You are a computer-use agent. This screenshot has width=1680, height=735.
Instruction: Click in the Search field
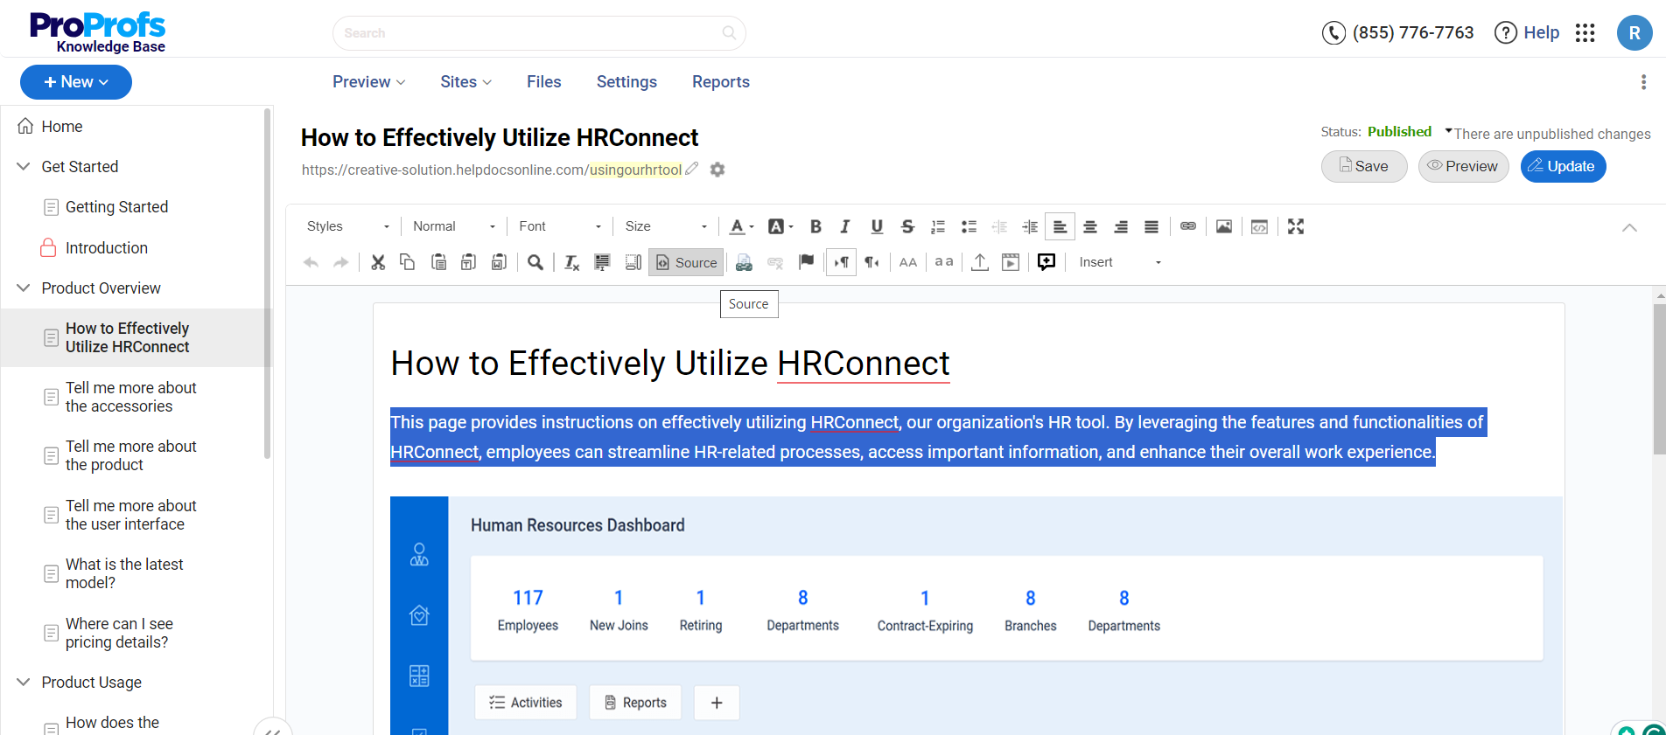tap(539, 33)
